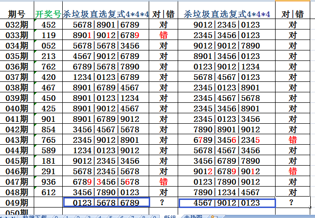This screenshot has height=218, width=315.
Task: Click the red 错 in row 033期
Action: coord(163,35)
